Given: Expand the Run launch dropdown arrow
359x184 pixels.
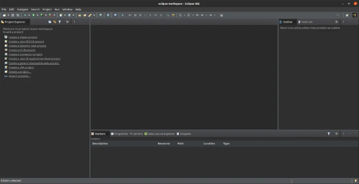Looking at the screenshot, I should (x=37, y=15).
